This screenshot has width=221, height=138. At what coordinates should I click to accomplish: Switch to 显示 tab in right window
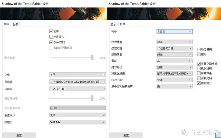113,24
